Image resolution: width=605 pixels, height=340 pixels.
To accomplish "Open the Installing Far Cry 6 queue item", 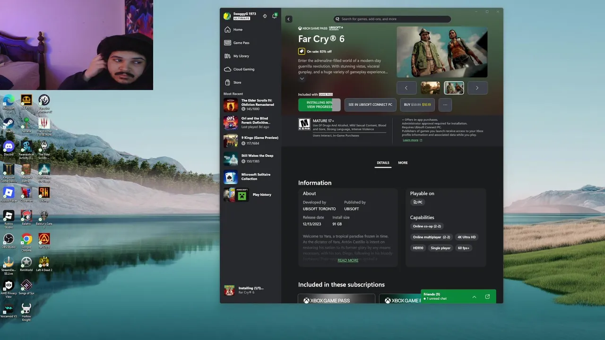I will (x=251, y=290).
